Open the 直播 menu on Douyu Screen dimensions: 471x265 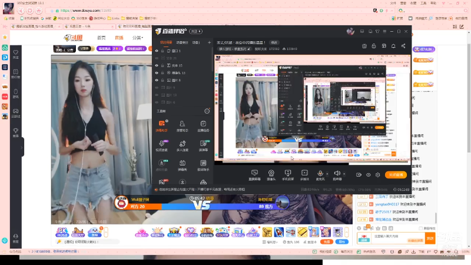(x=119, y=38)
